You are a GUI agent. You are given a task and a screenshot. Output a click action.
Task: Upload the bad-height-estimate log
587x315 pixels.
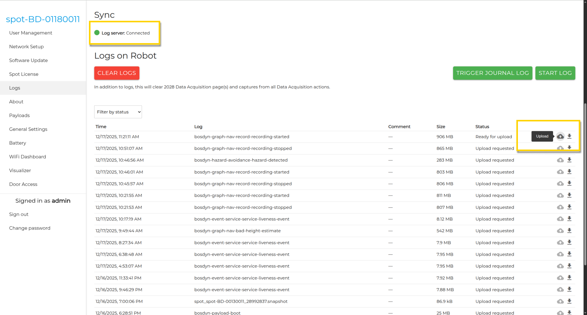pyautogui.click(x=560, y=231)
